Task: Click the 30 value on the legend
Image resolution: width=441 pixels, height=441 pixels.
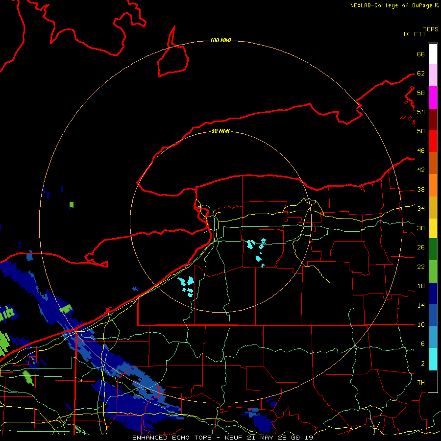Action: (421, 228)
